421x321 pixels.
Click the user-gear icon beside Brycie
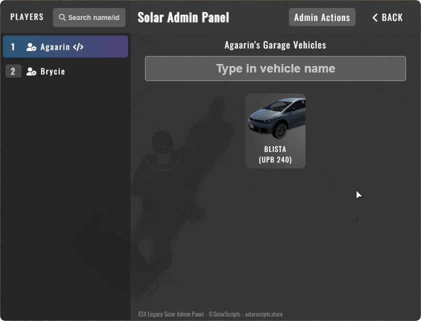pos(31,71)
